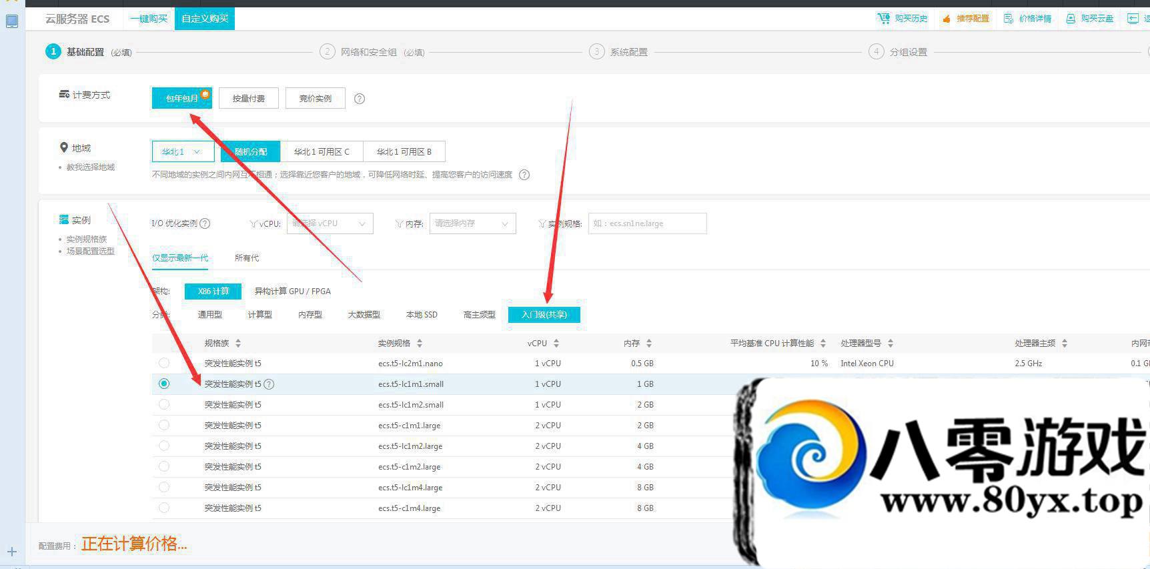The height and width of the screenshot is (569, 1150).
Task: Open 教我选择地域 link
Action: [x=91, y=167]
